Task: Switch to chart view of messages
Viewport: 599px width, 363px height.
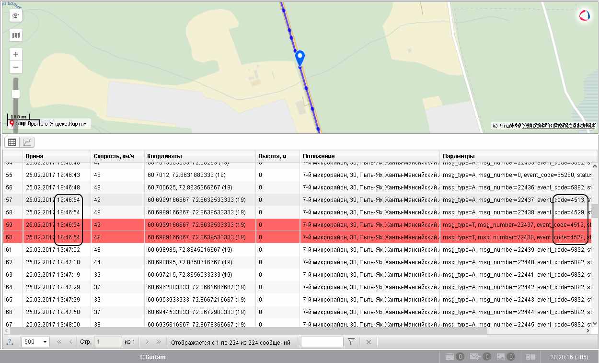Action: click(x=27, y=142)
